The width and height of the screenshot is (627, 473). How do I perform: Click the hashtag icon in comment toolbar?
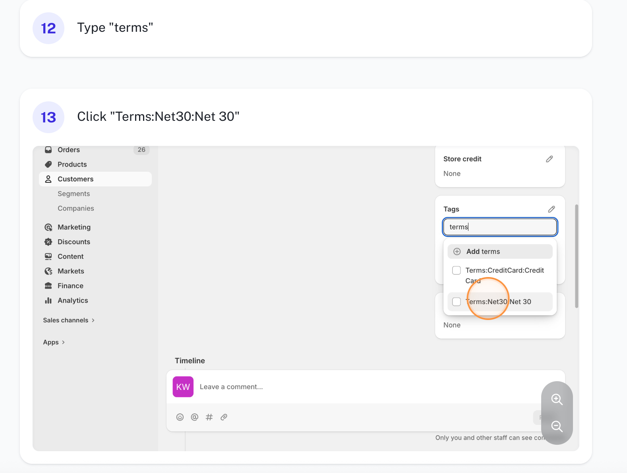tap(209, 417)
